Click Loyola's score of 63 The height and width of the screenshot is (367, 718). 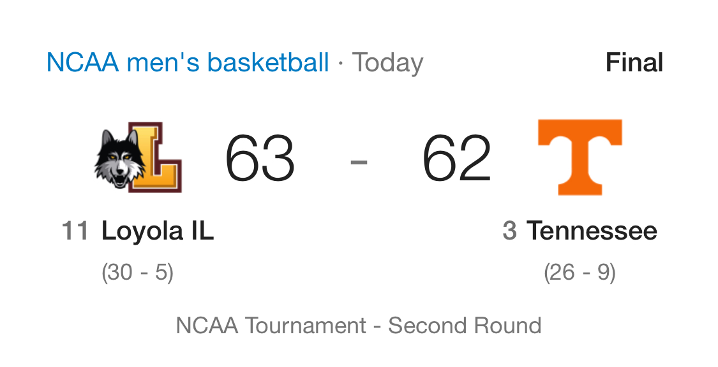[260, 157]
